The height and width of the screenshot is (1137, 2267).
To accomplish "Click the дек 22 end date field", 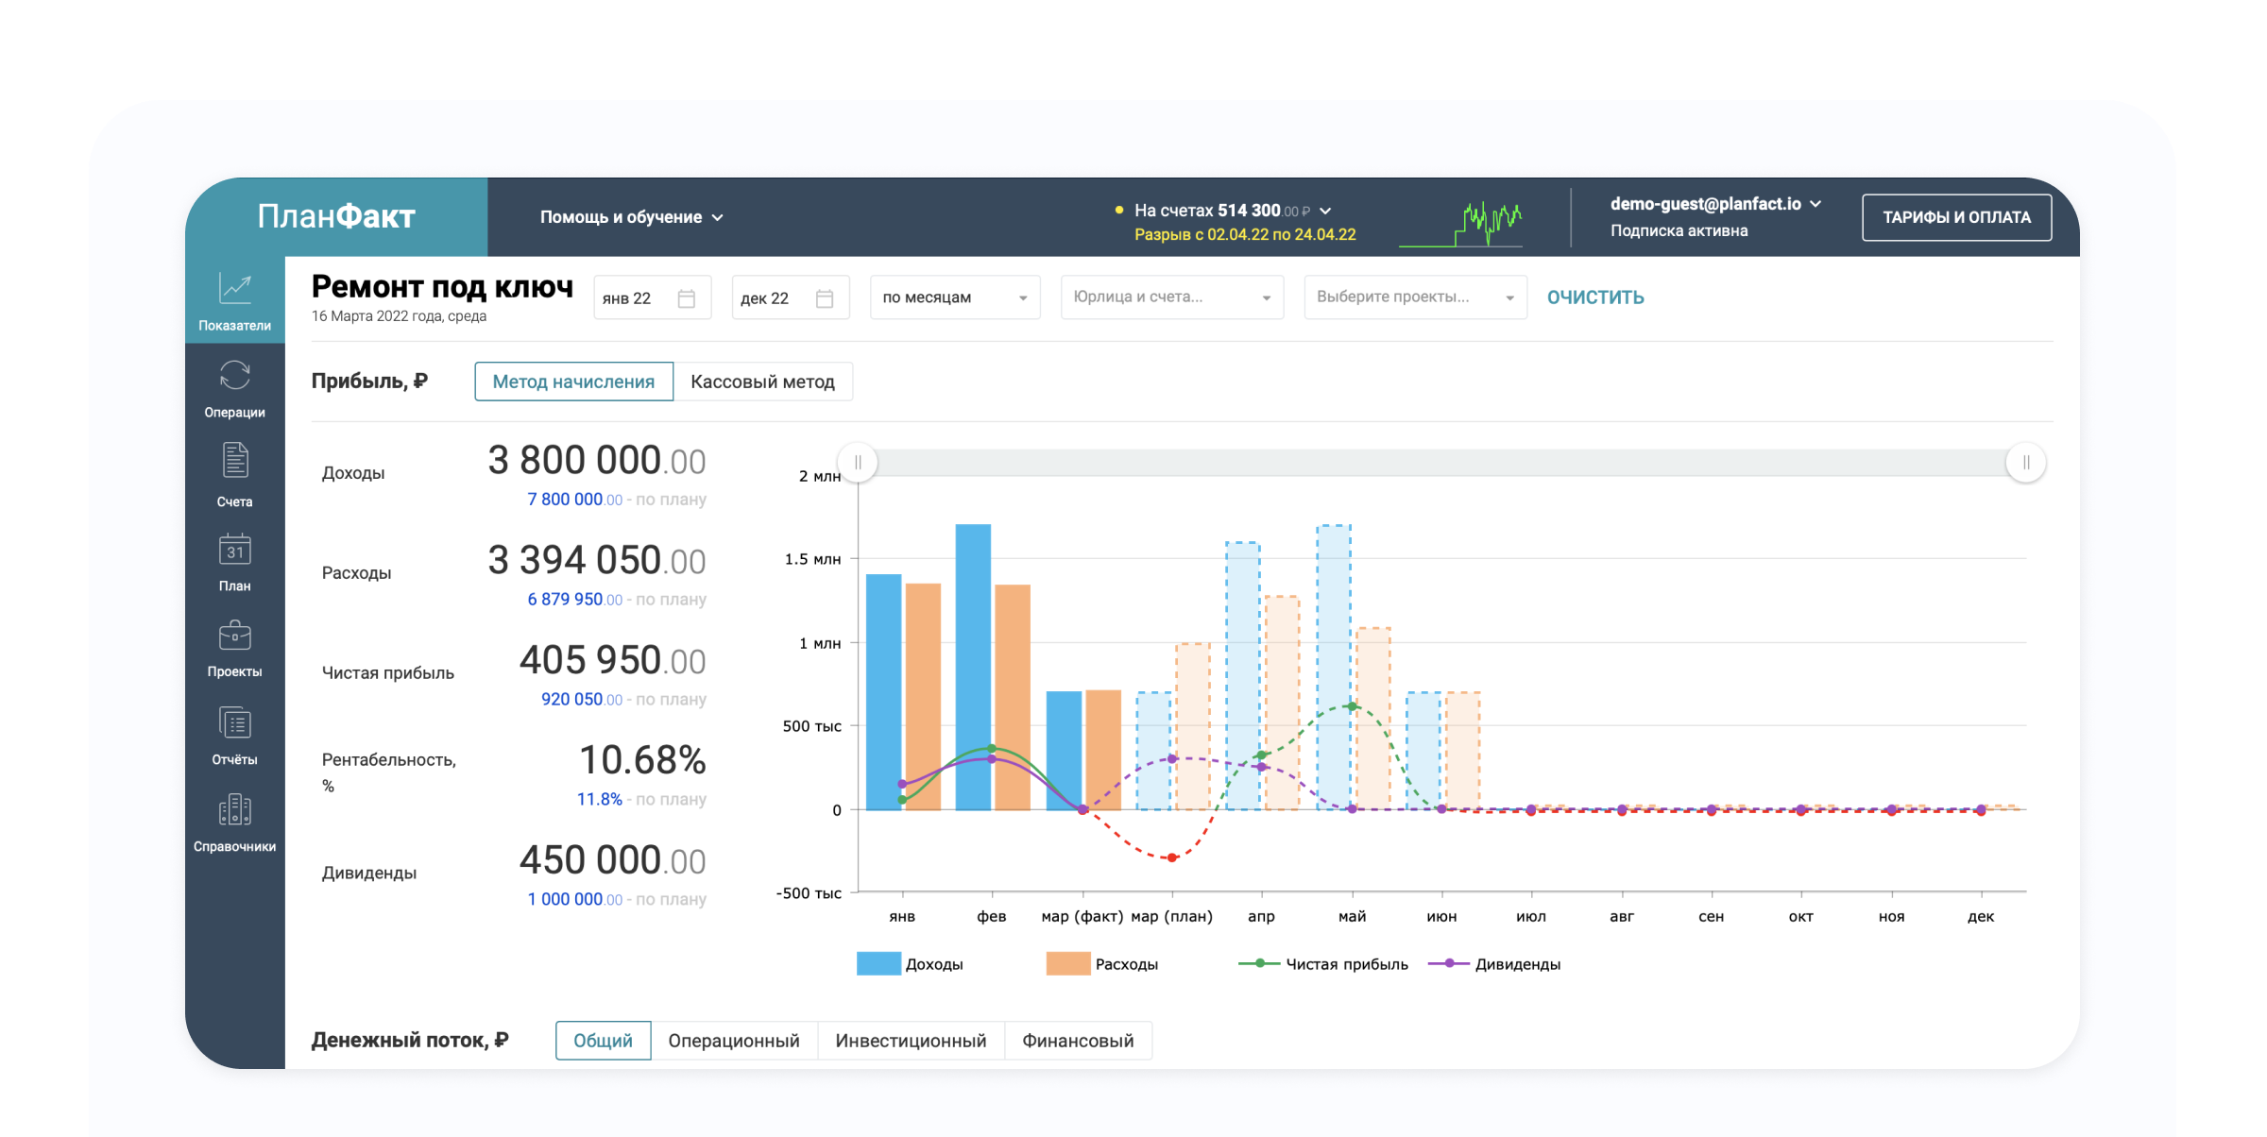I will click(x=791, y=298).
